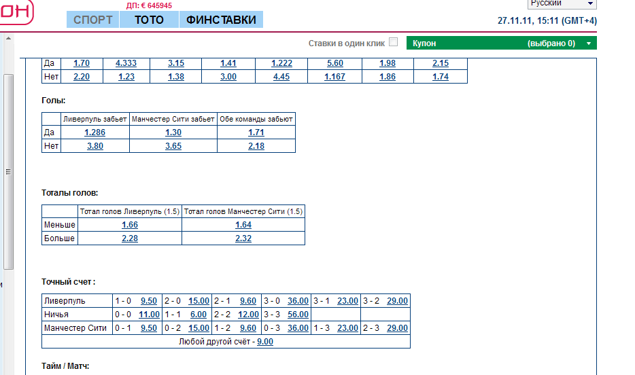This screenshot has width=635, height=375.
Task: Choose score 0 - 3 odds in Манчестер Сити row
Action: coord(298,327)
